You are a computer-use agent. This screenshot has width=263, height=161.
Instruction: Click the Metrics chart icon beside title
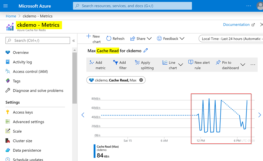(10, 27)
